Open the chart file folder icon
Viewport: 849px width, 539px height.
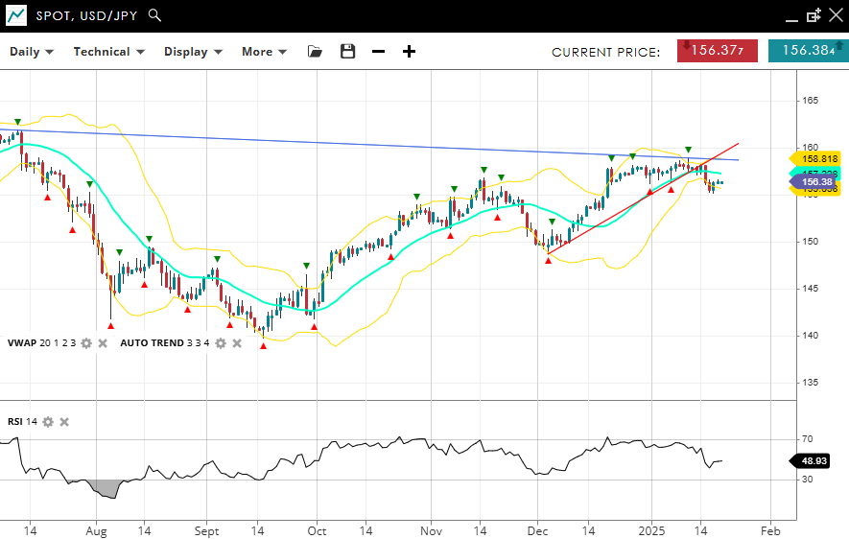[x=315, y=52]
